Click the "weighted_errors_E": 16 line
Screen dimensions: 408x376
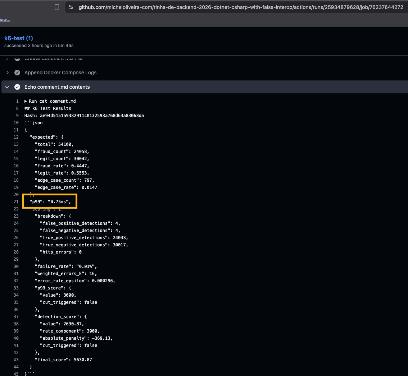(66, 274)
